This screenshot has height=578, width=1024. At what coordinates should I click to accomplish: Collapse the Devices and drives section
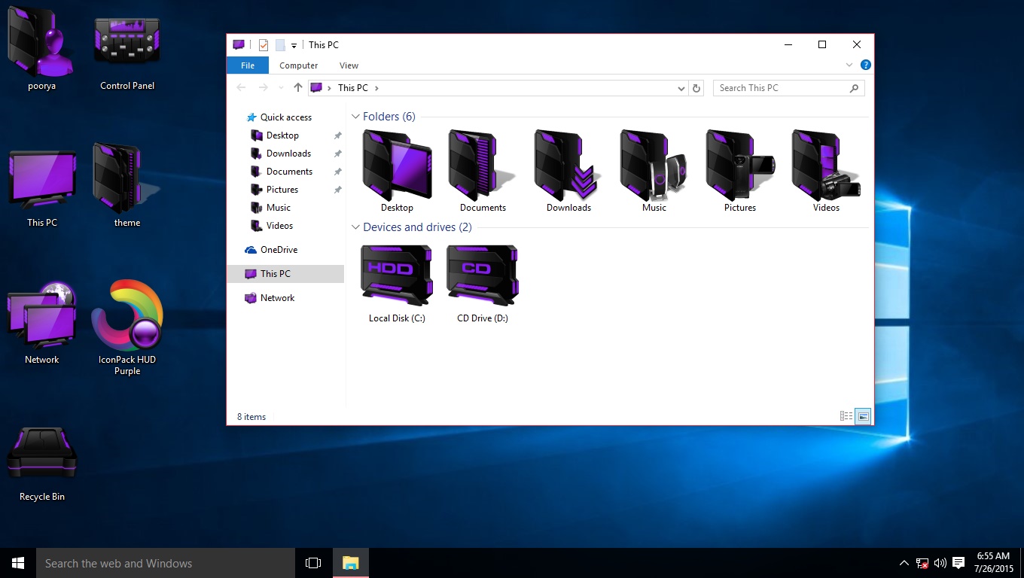click(355, 227)
